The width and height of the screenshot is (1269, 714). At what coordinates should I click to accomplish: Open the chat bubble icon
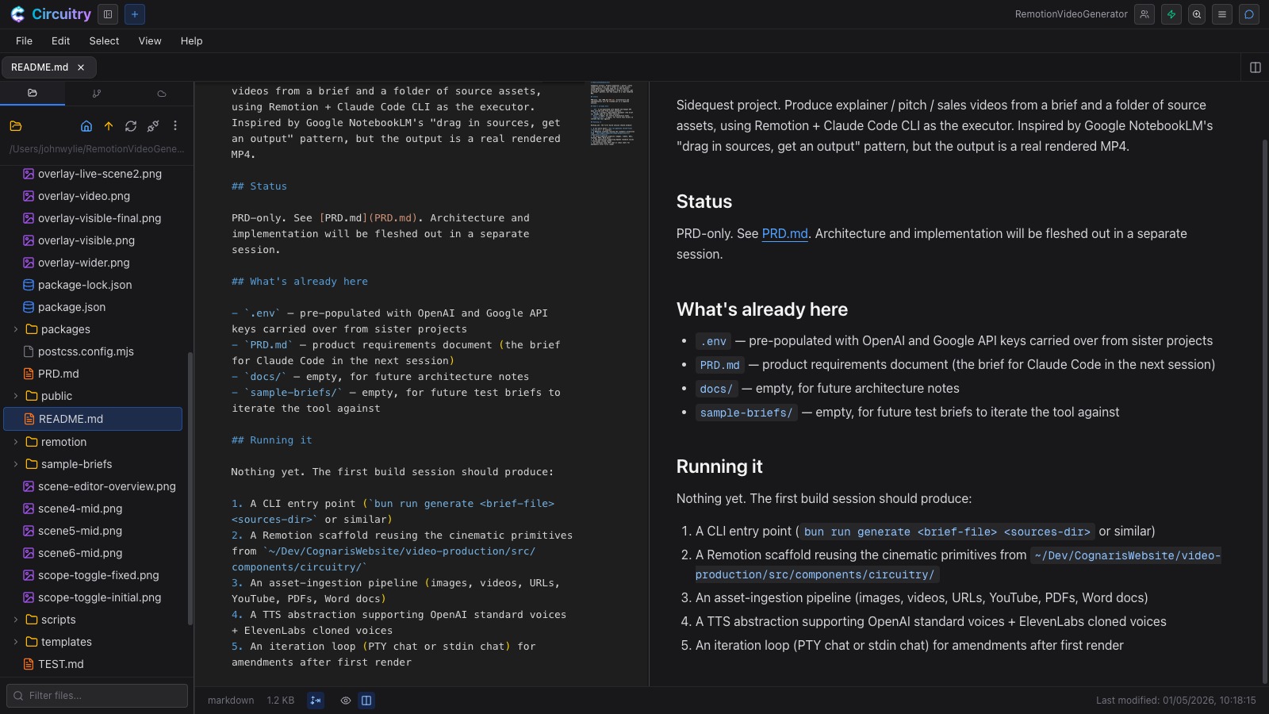(x=1249, y=14)
